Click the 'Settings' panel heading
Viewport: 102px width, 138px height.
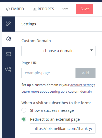29,24
